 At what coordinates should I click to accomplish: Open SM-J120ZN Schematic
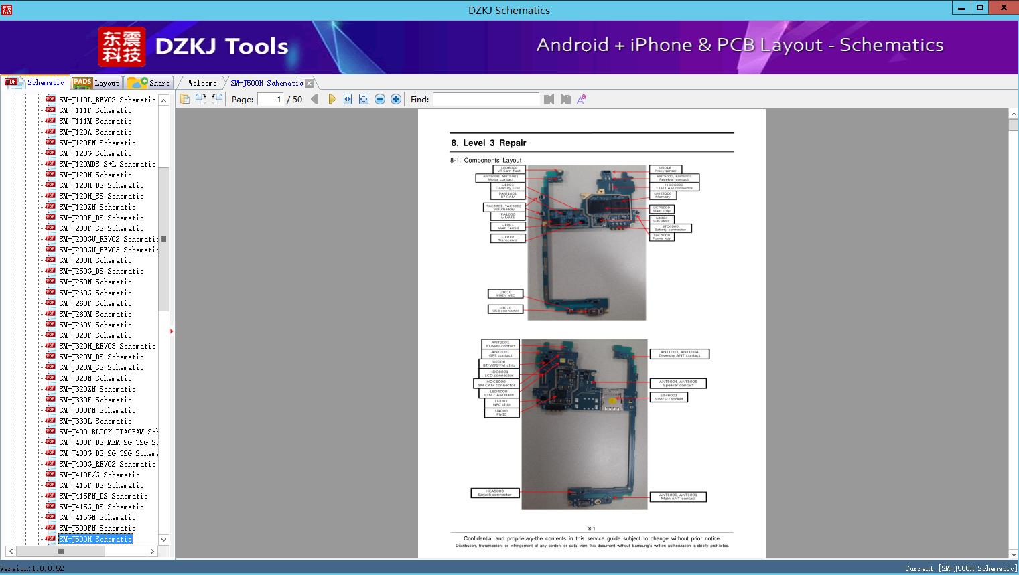click(97, 207)
